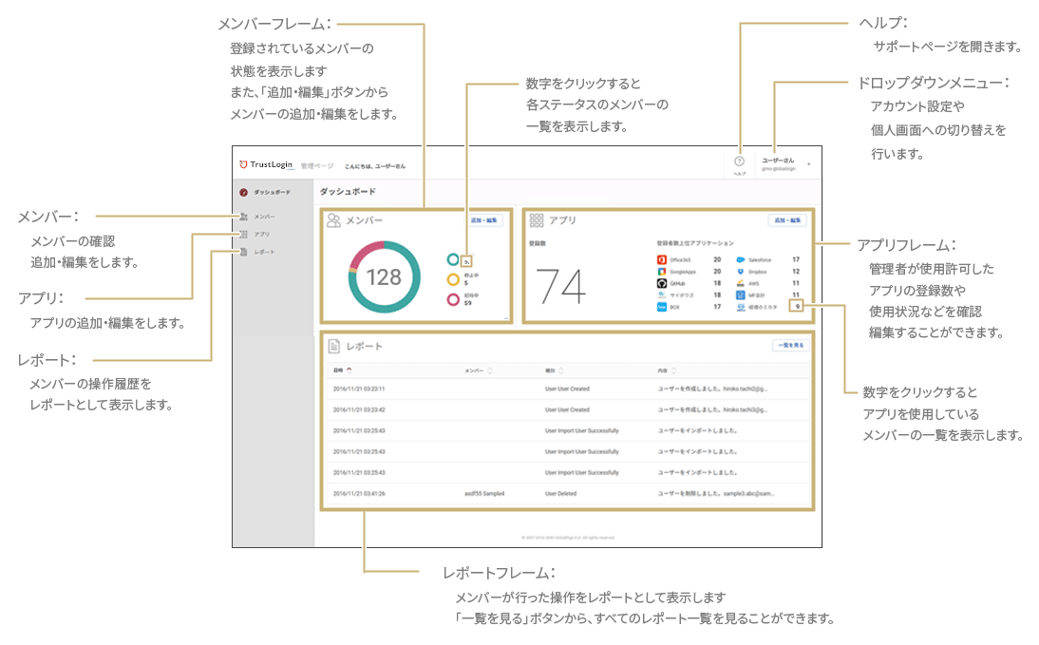Click the 追加・編集 button in アプリ frame
The width and height of the screenshot is (1039, 645).
tap(787, 220)
